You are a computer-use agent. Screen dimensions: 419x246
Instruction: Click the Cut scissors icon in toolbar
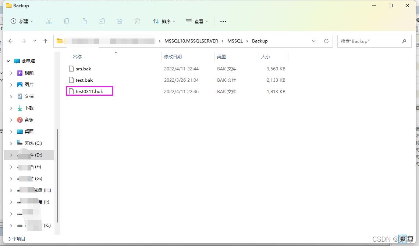click(x=49, y=21)
